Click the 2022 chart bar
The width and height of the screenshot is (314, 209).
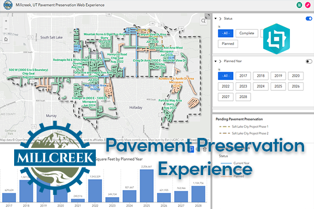[95, 191]
